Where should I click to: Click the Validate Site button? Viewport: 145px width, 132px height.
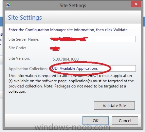[x=114, y=105]
